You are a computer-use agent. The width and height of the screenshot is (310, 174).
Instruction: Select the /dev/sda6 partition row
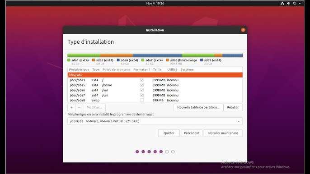[155, 90]
